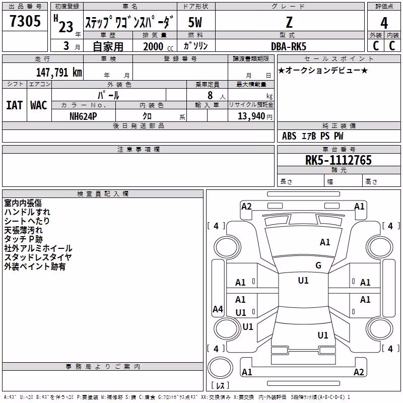Click the 注意事項欄 section header
Image resolution: width=403 pixels, height=403 pixels.
(138, 149)
